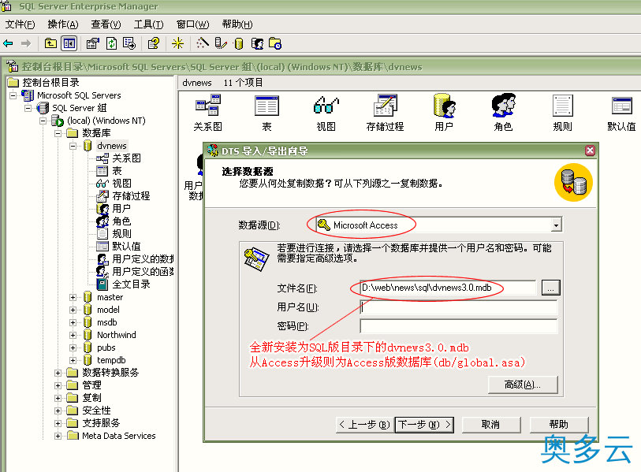Open the 帮助(H) menu
The image size is (641, 472).
237,24
